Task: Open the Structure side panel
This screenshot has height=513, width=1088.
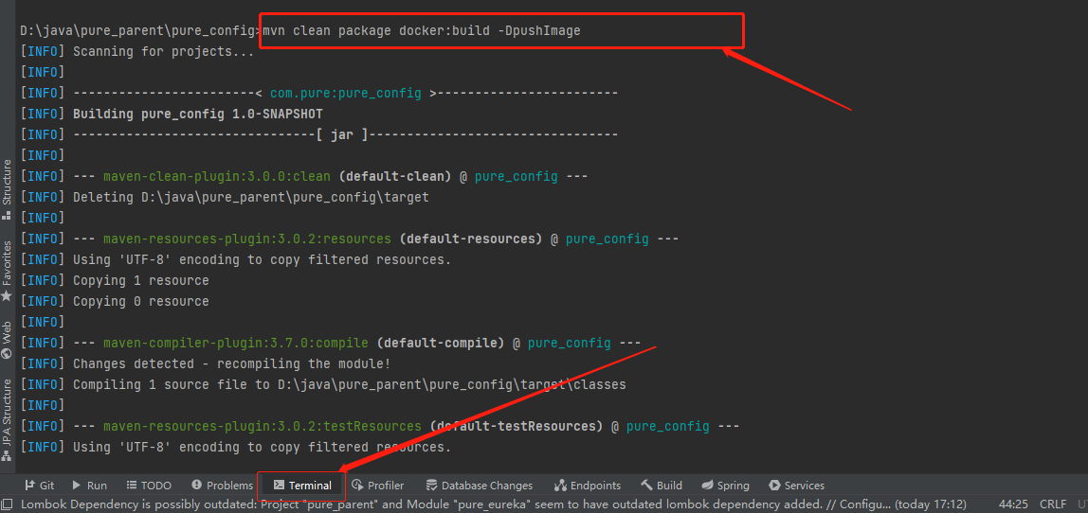Action: [x=7, y=189]
